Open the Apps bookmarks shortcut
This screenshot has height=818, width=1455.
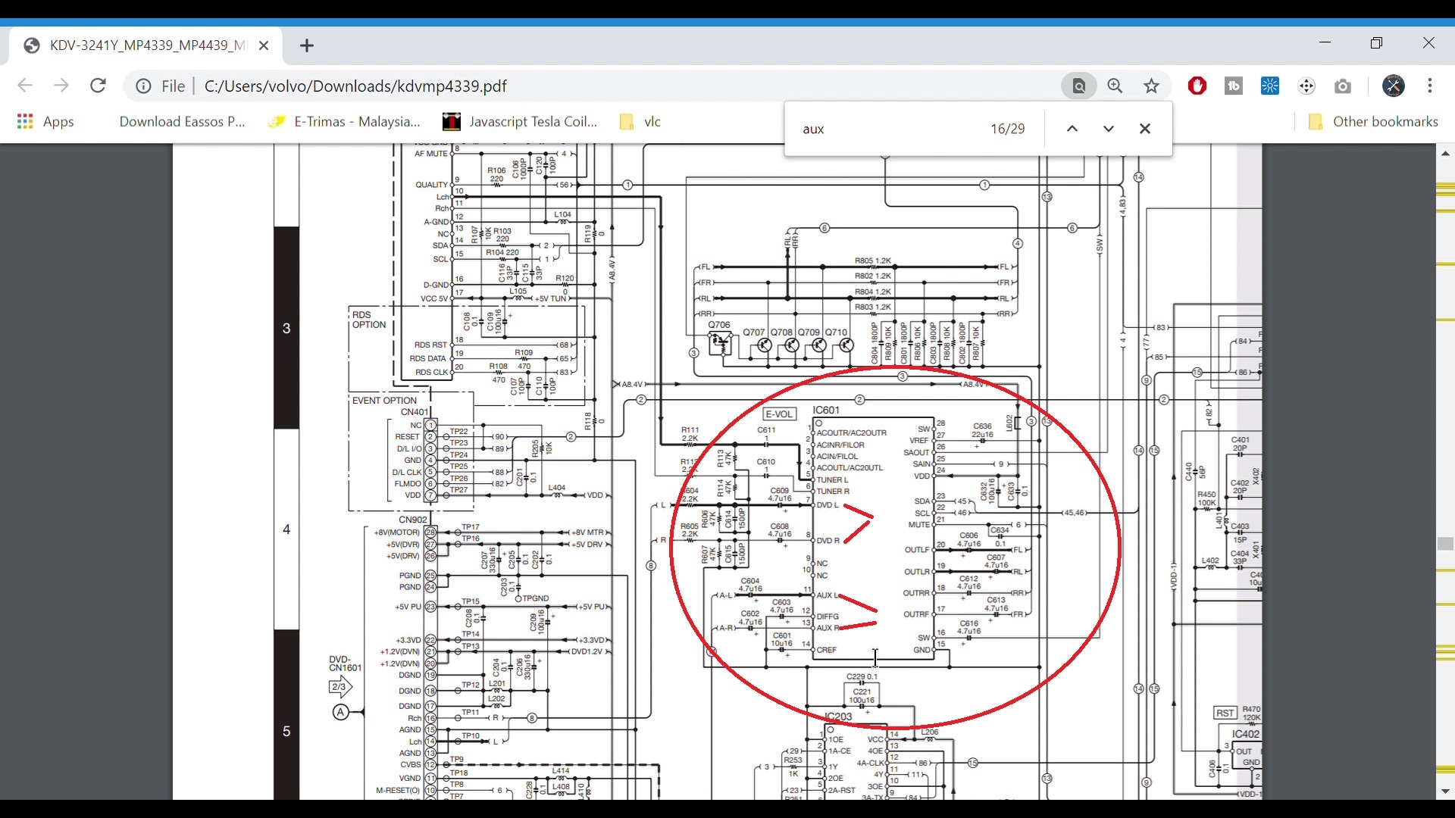coord(45,122)
